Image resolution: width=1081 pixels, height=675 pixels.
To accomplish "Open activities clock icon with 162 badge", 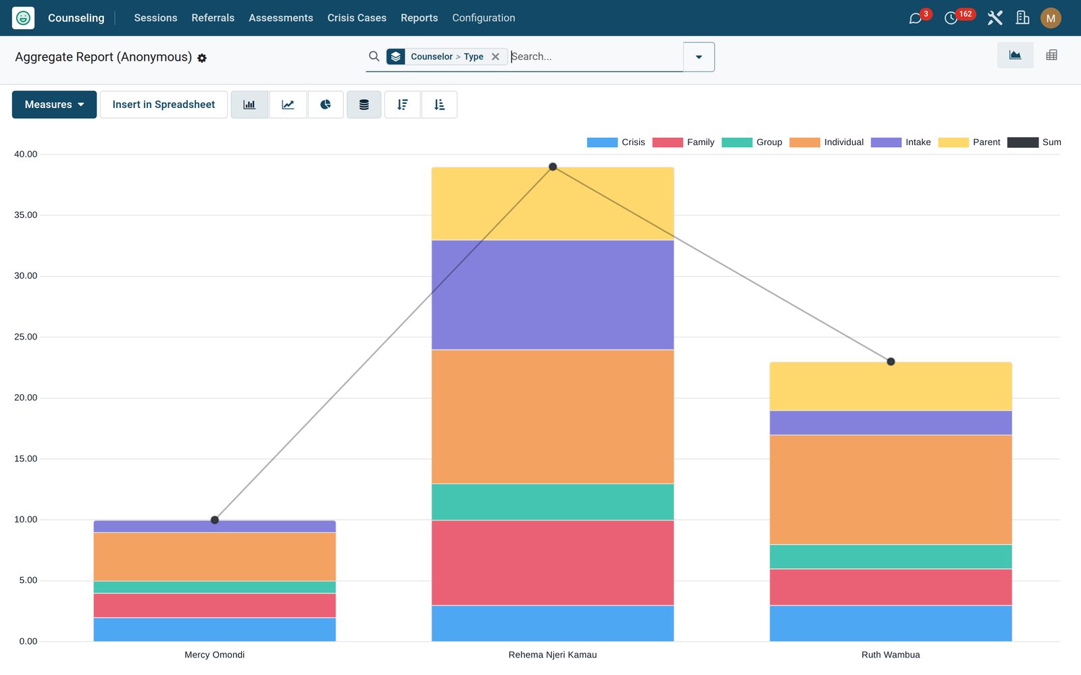I will (x=951, y=18).
